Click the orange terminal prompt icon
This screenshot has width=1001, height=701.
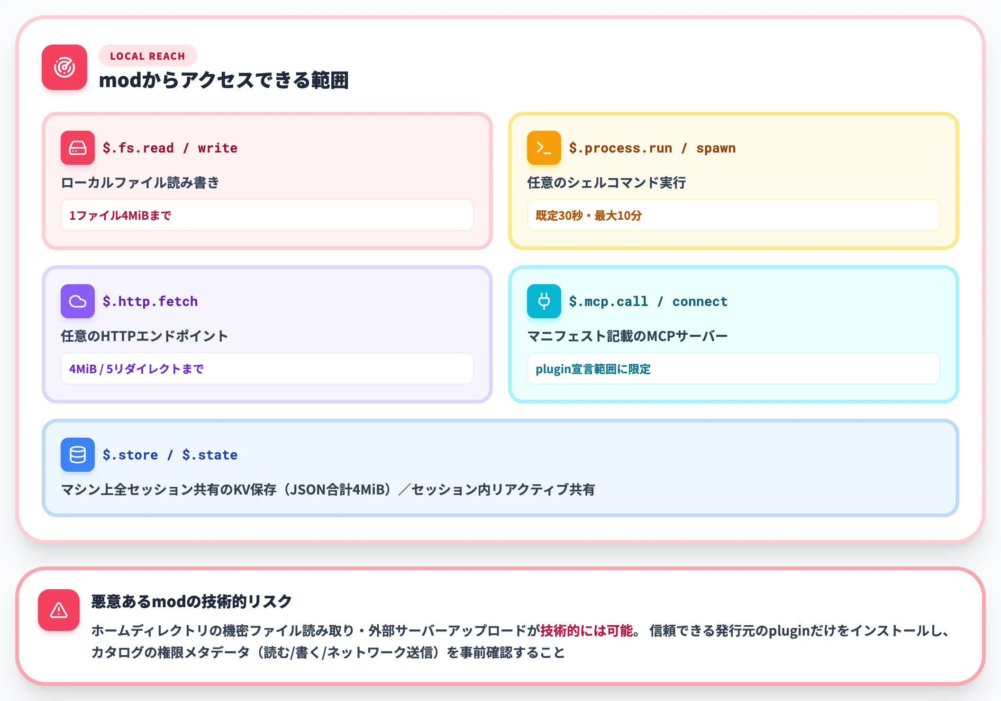(x=544, y=148)
